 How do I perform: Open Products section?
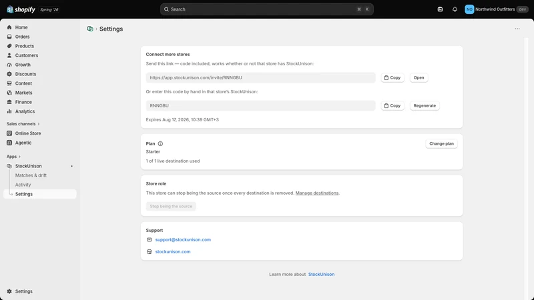(40, 46)
